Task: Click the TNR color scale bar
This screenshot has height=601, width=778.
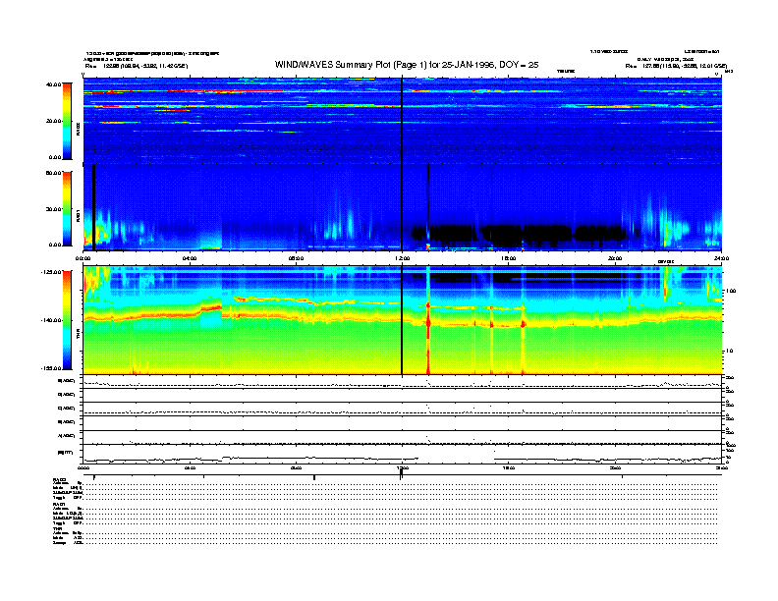Action: pyautogui.click(x=67, y=320)
